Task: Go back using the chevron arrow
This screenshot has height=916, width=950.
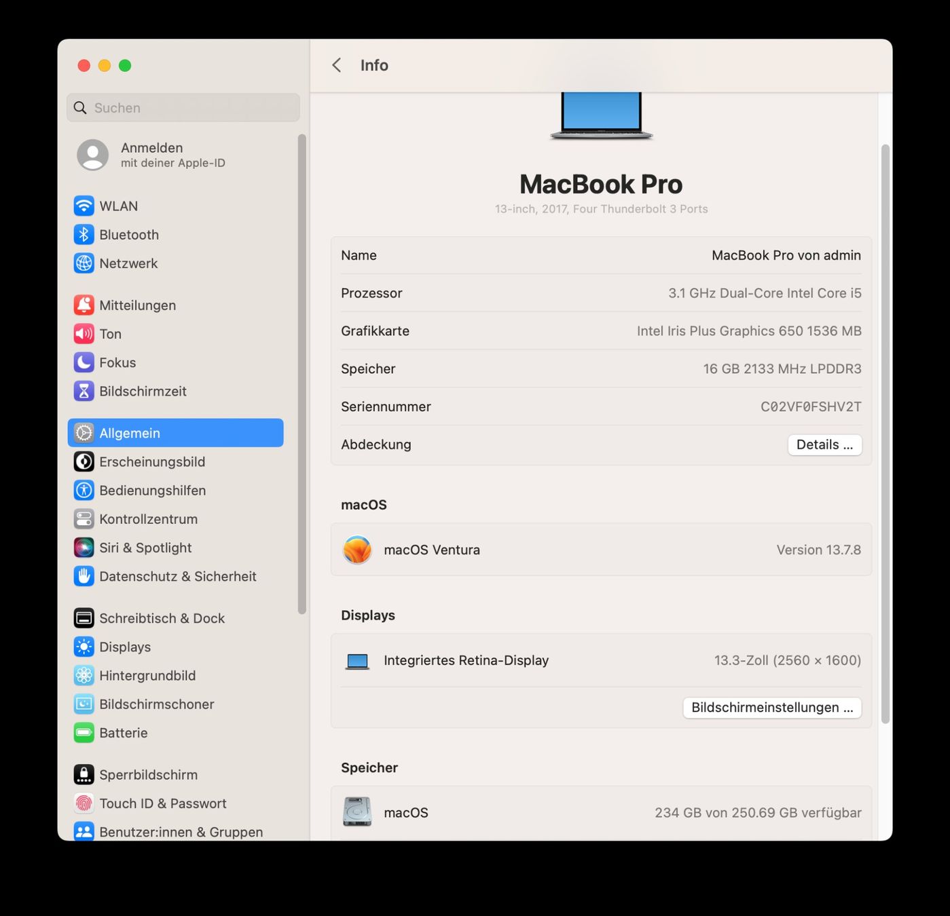Action: pos(336,65)
